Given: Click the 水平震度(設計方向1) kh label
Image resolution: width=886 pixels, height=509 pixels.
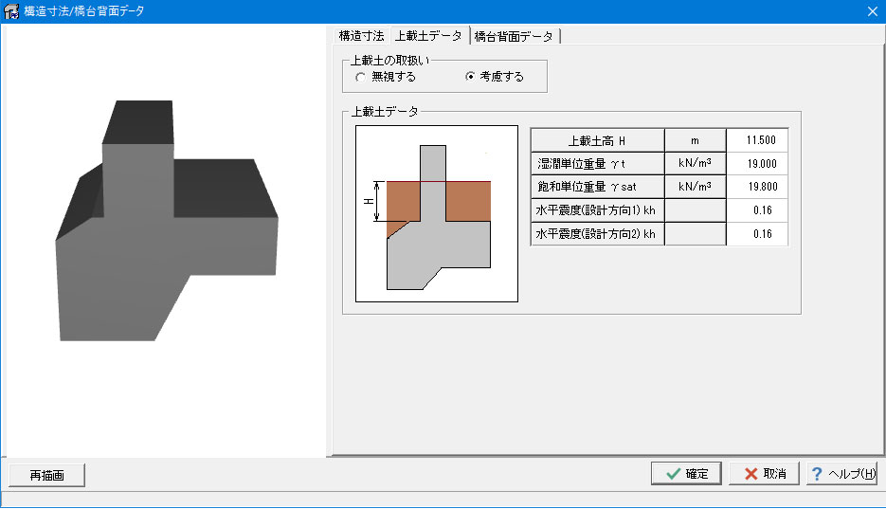Looking at the screenshot, I should (x=597, y=210).
